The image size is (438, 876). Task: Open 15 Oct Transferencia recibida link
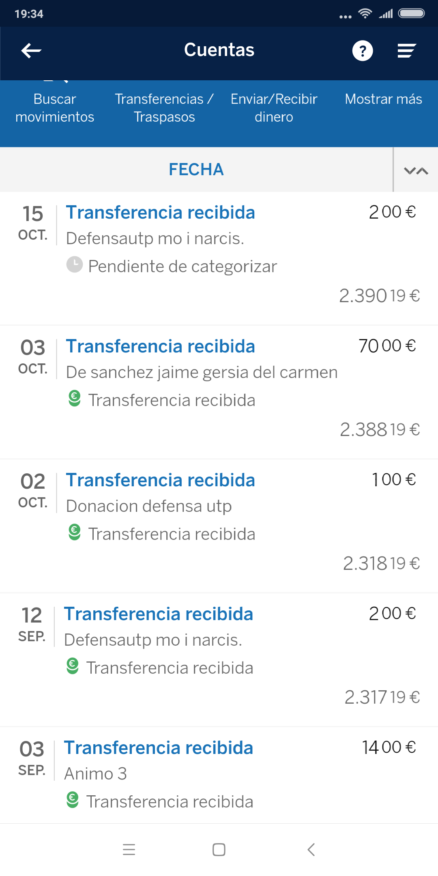pos(161,213)
